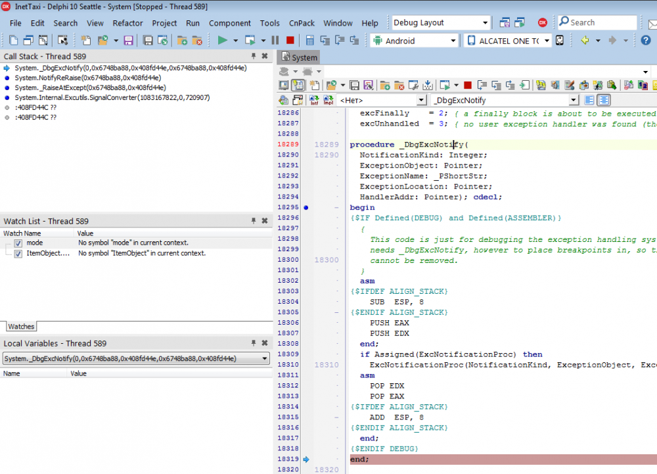
Task: Click the Set Debug Desktop icon
Action: (520, 22)
